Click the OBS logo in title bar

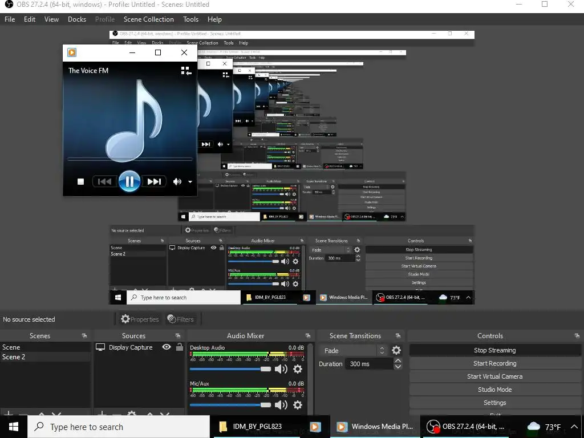point(9,5)
